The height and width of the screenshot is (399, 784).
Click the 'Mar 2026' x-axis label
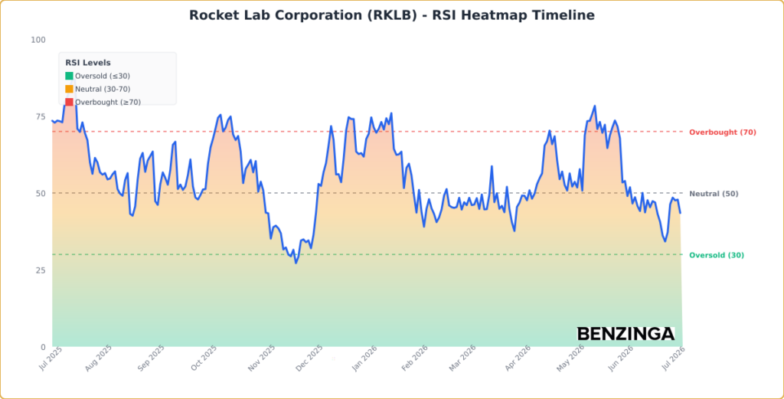(462, 358)
